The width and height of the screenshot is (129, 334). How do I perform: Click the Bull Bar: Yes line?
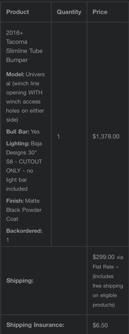tap(23, 132)
